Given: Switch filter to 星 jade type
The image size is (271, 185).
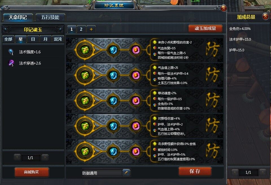Looking at the screenshot, I should point(21,39).
